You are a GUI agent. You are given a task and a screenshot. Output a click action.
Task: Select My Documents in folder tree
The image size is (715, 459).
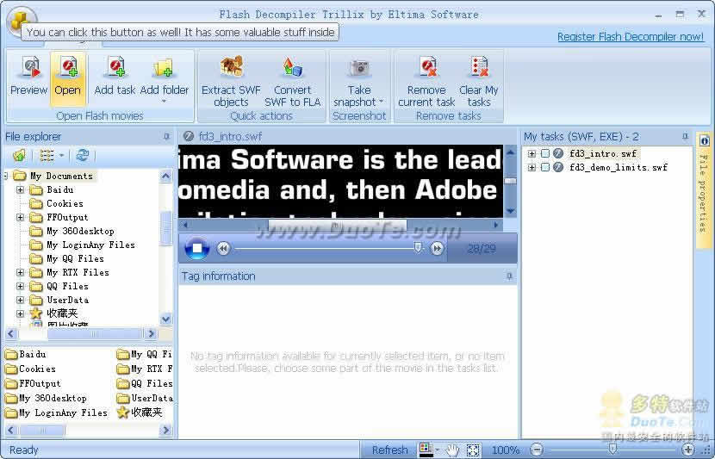click(x=61, y=176)
